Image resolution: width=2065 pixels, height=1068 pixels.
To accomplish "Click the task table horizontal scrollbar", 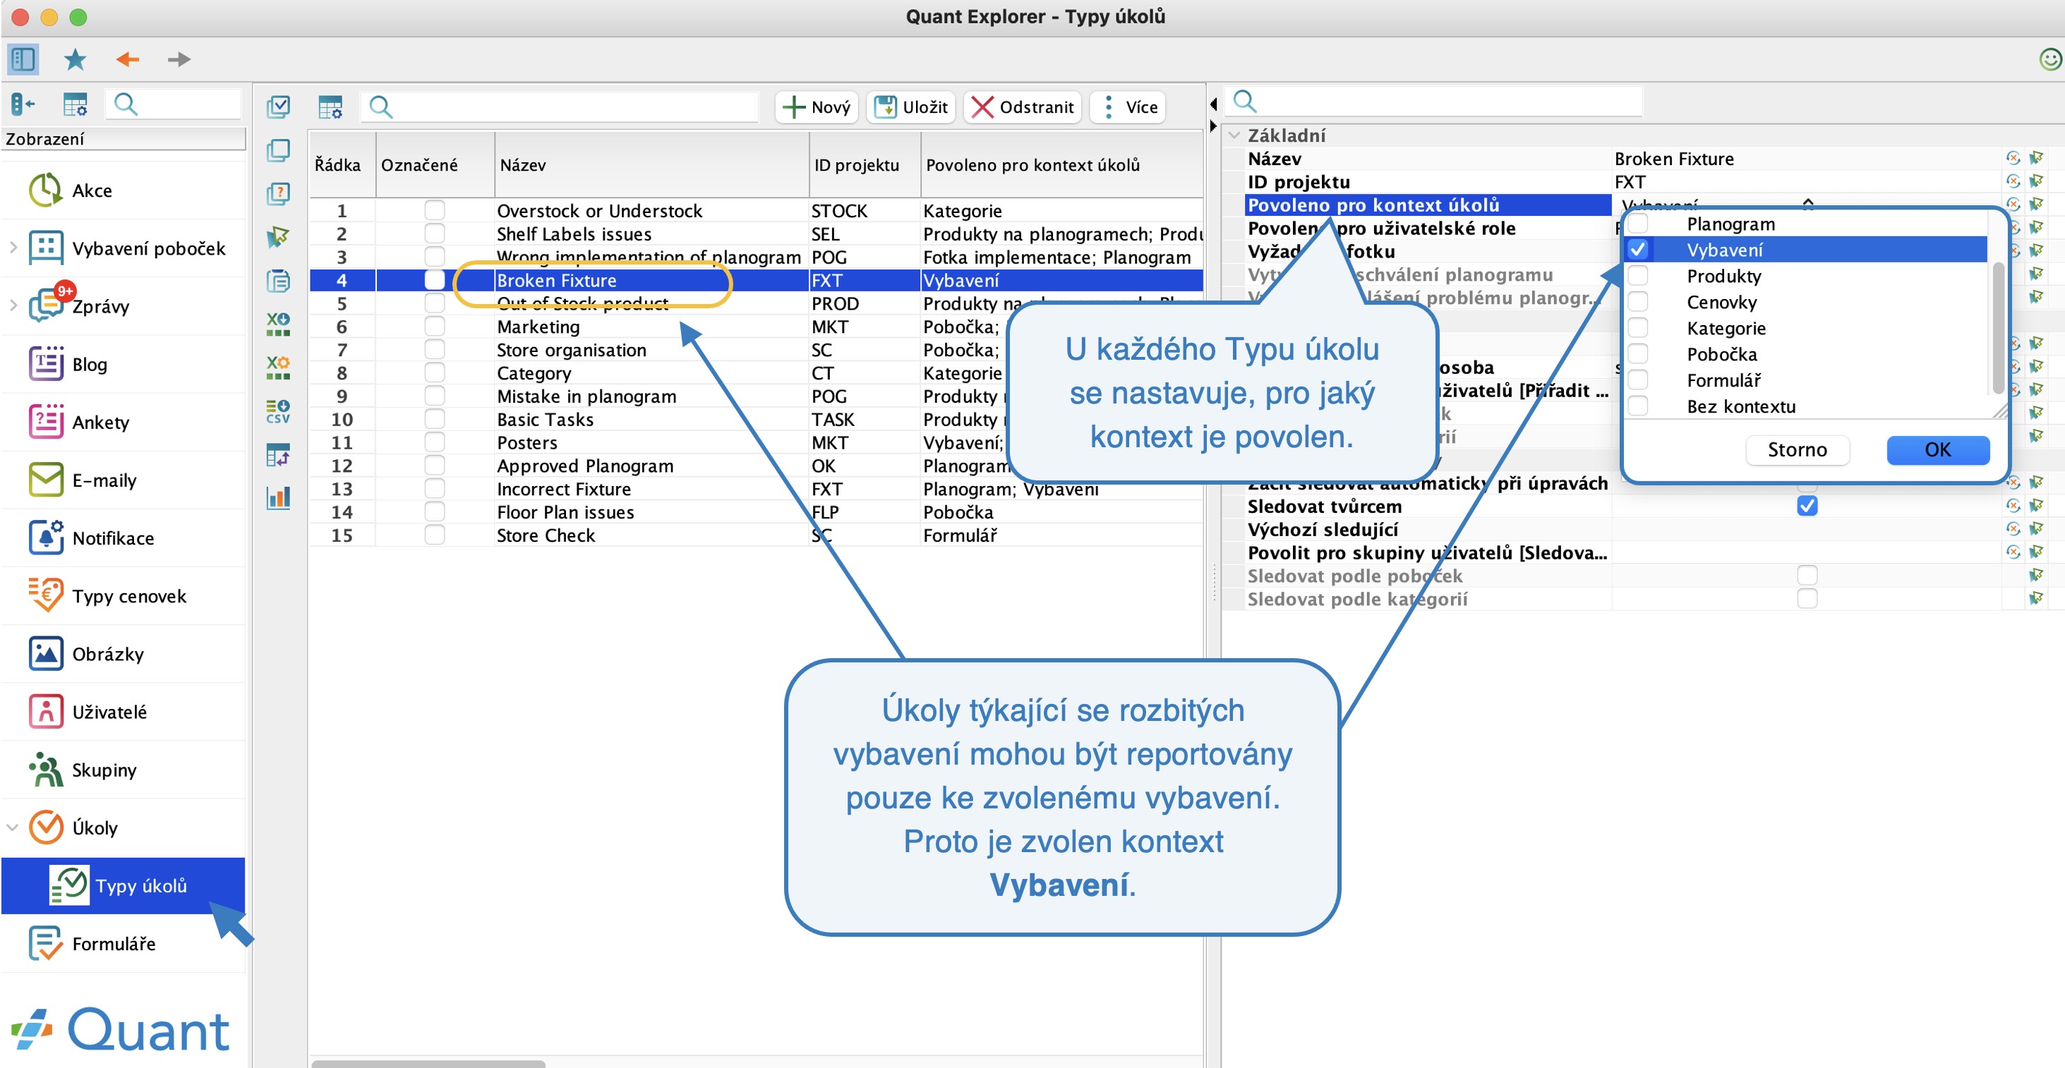I will 429,1063.
